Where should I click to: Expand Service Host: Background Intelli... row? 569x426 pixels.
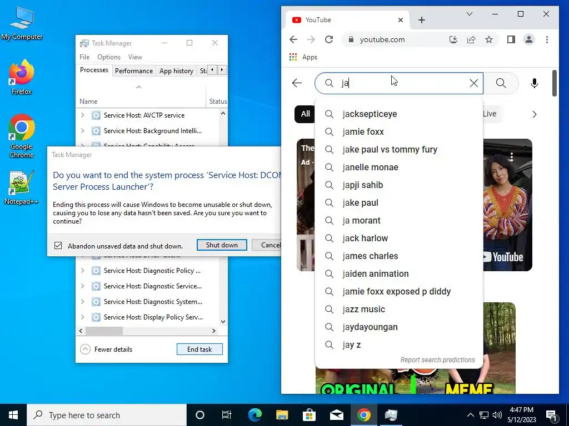83,131
